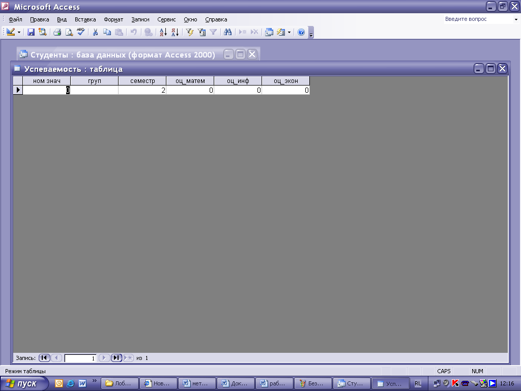Run the ABC spelling check

pos(81,32)
